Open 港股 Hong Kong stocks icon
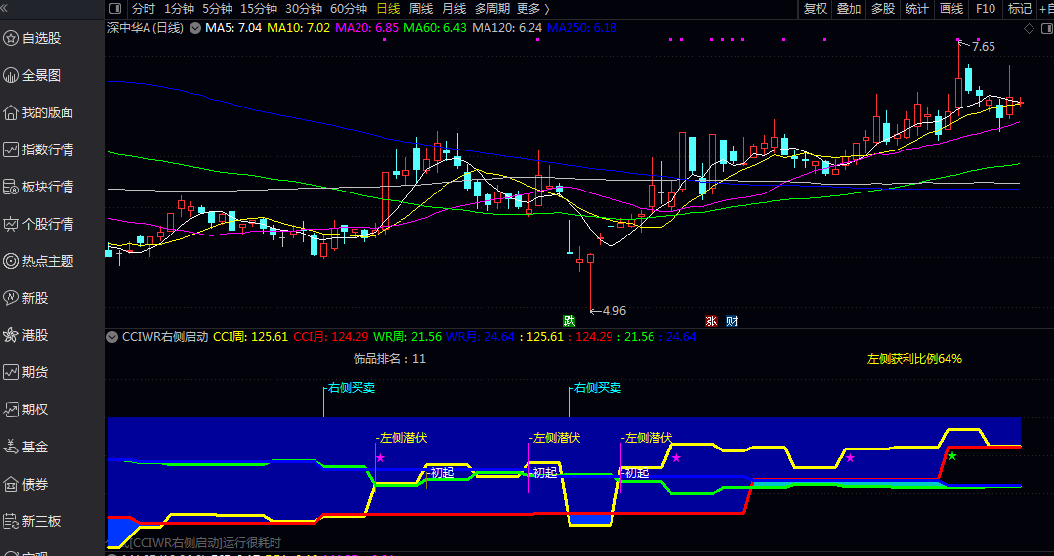Viewport: 1054px width, 556px height. [x=11, y=335]
